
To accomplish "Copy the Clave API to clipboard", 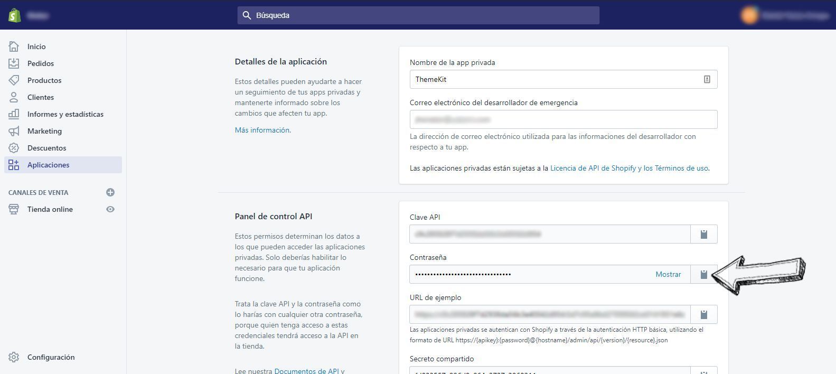I will pos(704,234).
